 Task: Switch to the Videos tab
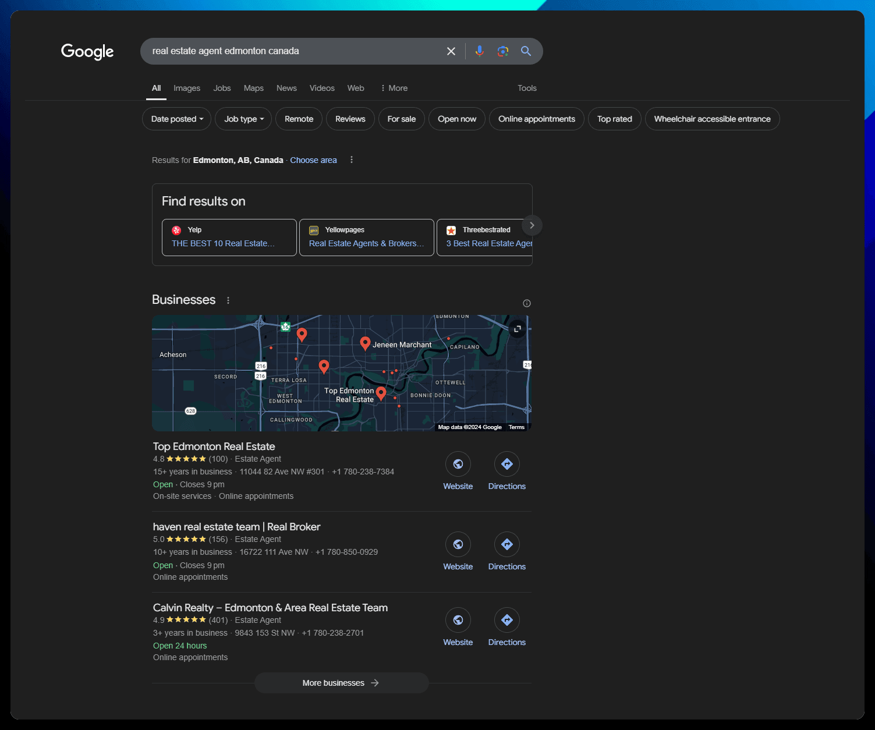point(322,88)
